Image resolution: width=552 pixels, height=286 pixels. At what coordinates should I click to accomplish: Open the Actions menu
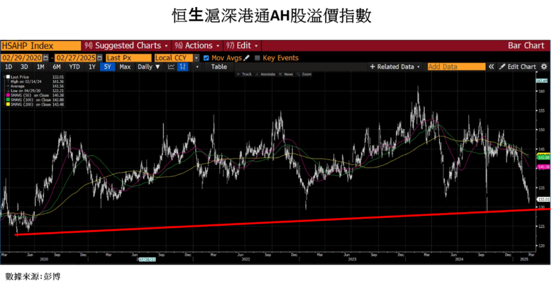click(x=199, y=46)
